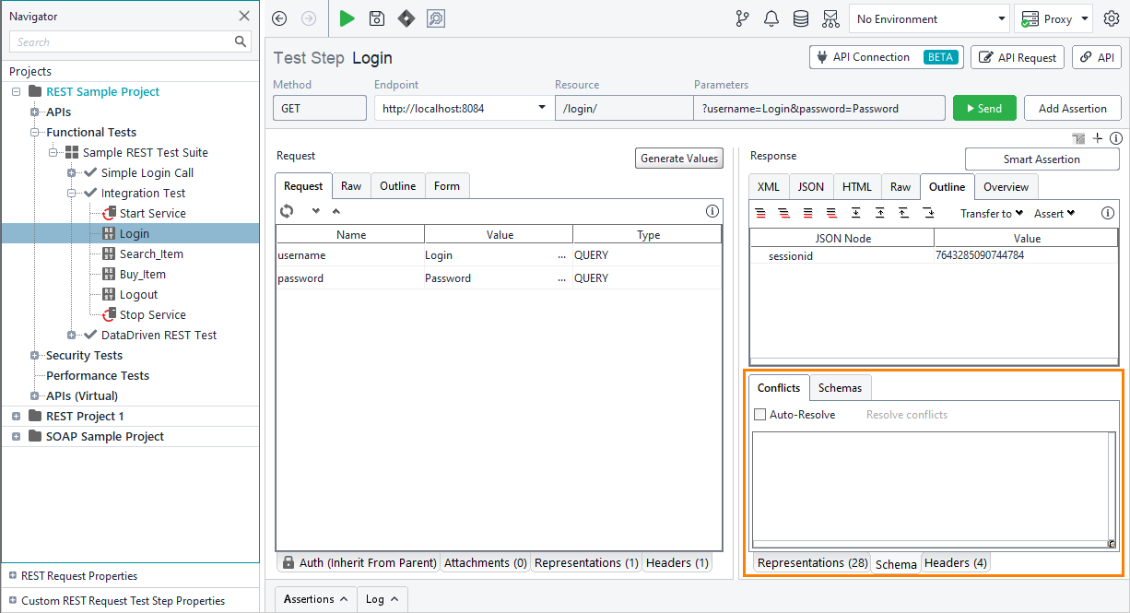The image size is (1130, 613).
Task: Open the virtual services icon
Action: (829, 18)
